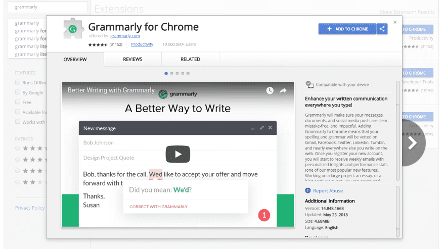The image size is (445, 249).
Task: Select the lowest star rating radio filter
Action: [18, 182]
